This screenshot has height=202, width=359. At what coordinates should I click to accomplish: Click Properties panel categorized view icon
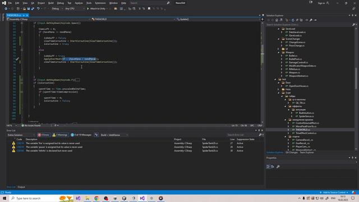pyautogui.click(x=268, y=167)
